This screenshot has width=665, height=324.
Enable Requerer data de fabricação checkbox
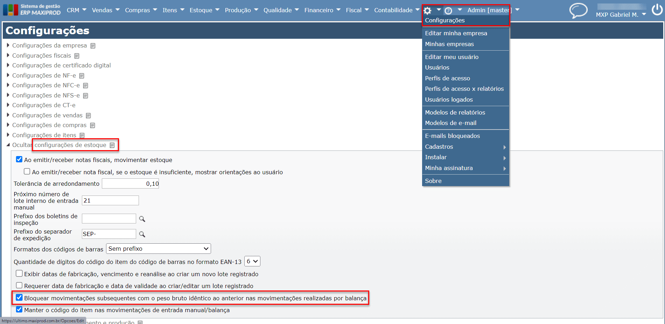[19, 285]
